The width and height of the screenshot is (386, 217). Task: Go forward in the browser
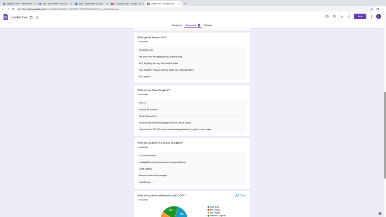[8, 9]
